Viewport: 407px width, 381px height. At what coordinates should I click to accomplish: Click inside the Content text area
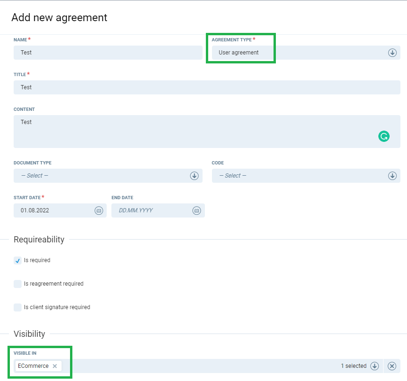coord(188,132)
